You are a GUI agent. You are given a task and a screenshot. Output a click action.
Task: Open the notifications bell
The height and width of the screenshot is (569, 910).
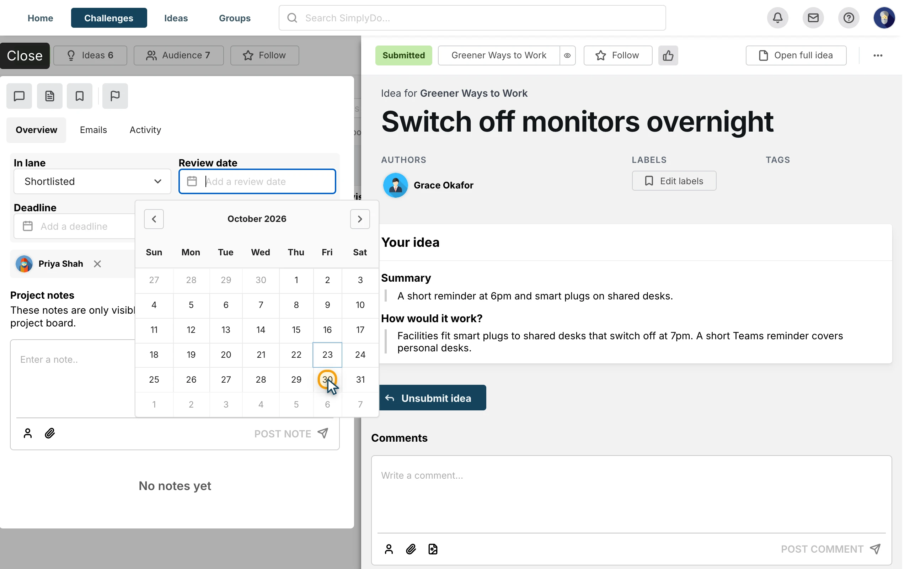(x=778, y=18)
